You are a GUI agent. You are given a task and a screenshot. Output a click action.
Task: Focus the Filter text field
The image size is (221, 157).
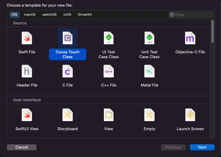coord(191,15)
